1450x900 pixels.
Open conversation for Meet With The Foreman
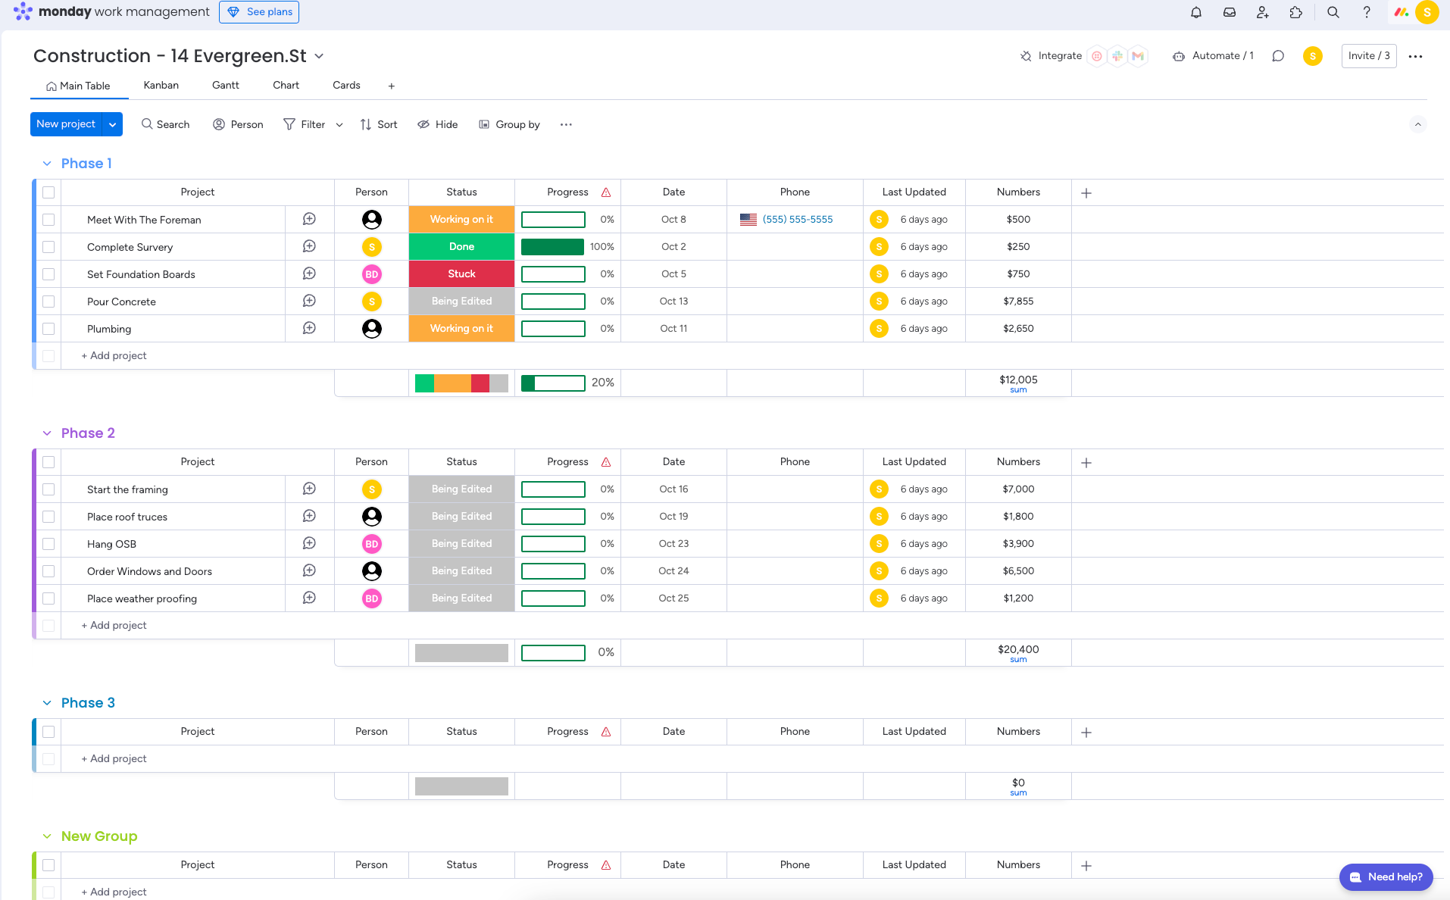point(309,219)
